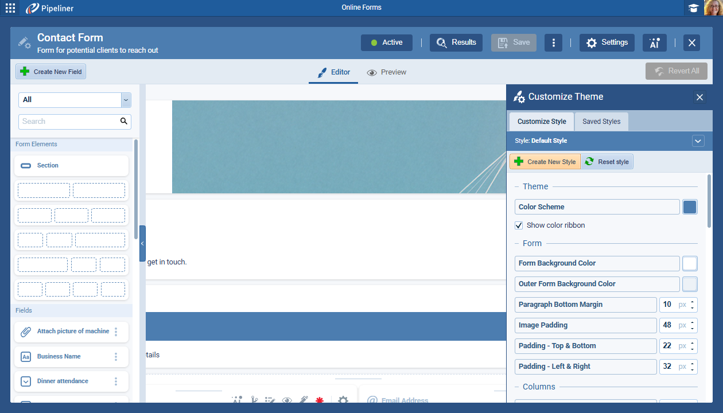Toggle the form Active status
This screenshot has height=413, width=723.
[x=386, y=42]
